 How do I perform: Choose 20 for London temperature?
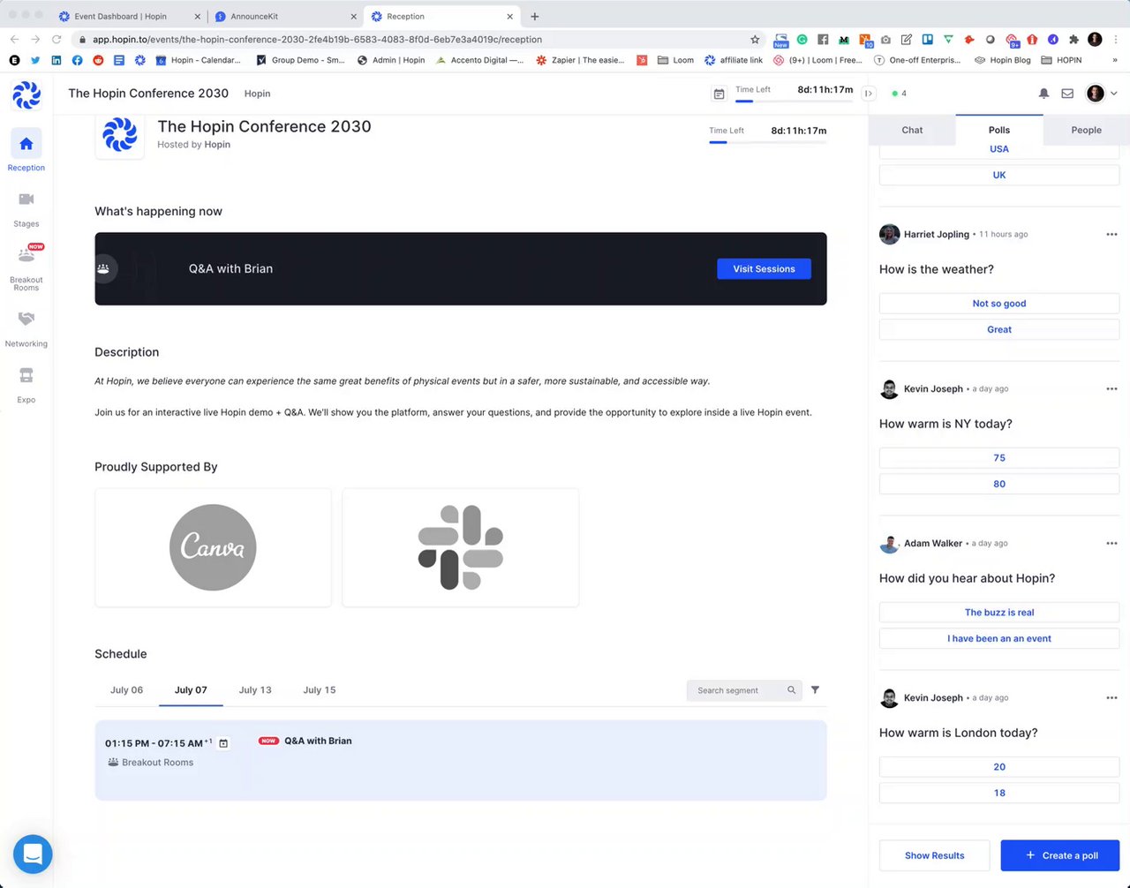coord(999,767)
